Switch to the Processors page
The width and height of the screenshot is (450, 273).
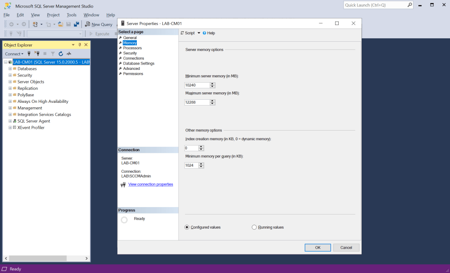click(x=132, y=48)
